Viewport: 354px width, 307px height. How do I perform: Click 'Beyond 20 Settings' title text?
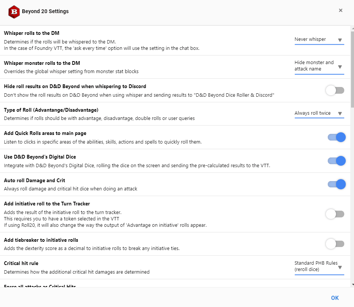click(x=45, y=11)
